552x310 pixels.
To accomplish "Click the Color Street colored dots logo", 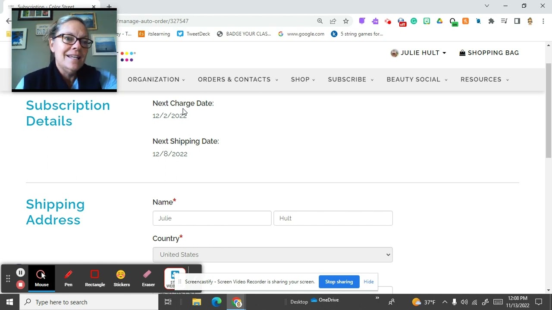I will point(127,56).
